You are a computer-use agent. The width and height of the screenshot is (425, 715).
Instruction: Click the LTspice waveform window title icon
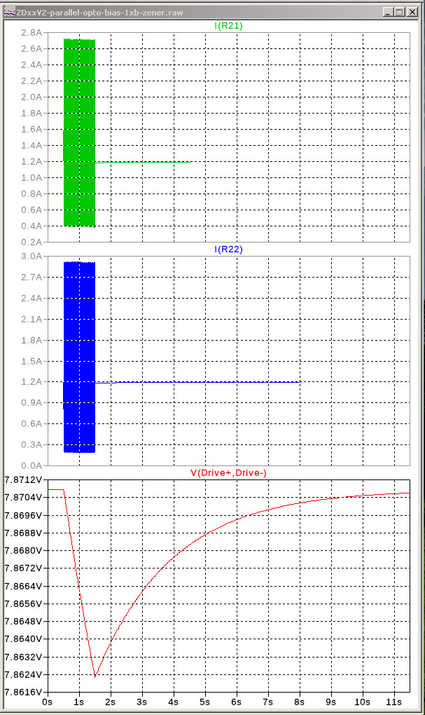coord(9,13)
